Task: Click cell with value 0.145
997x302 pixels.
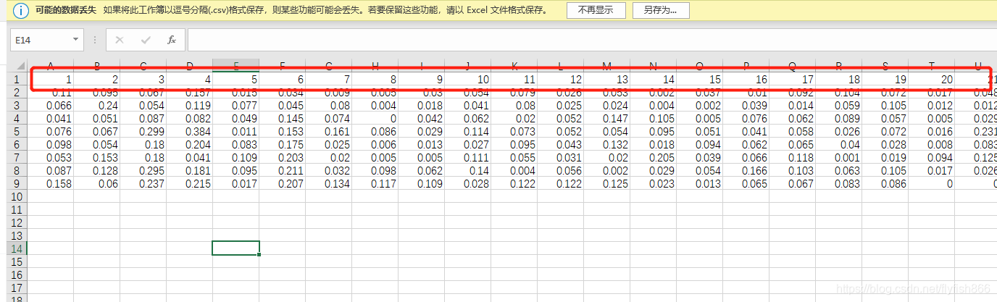Action: 282,118
